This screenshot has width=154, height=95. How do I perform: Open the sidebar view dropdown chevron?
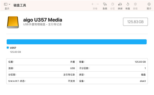[9, 4]
